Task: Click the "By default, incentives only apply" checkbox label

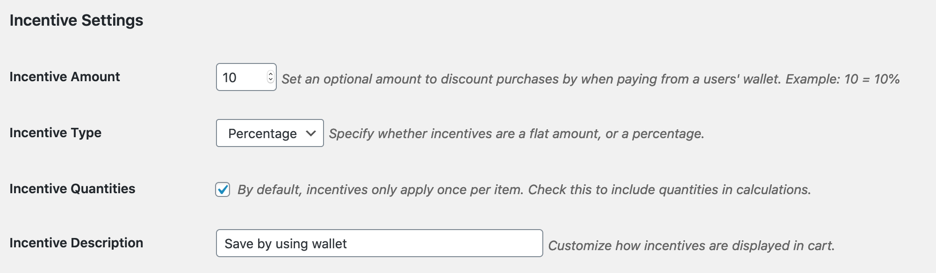Action: 524,190
